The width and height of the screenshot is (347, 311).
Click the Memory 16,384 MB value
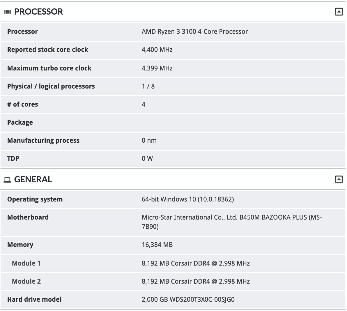coord(157,245)
